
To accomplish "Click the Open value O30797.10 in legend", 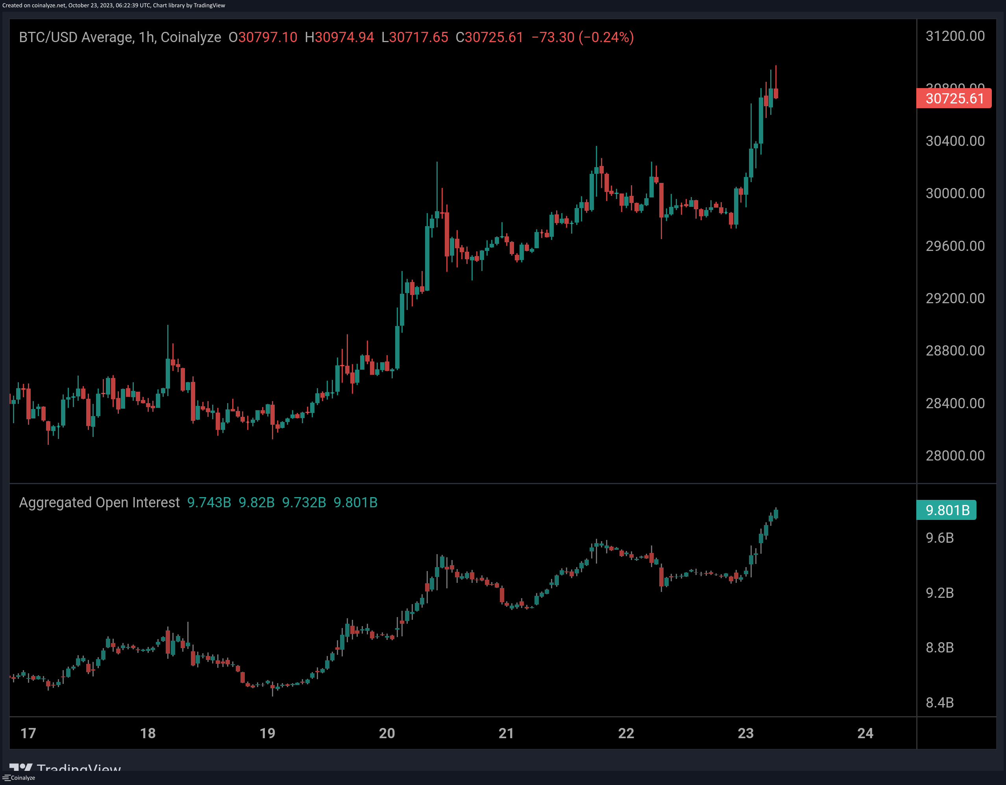I will click(x=263, y=37).
